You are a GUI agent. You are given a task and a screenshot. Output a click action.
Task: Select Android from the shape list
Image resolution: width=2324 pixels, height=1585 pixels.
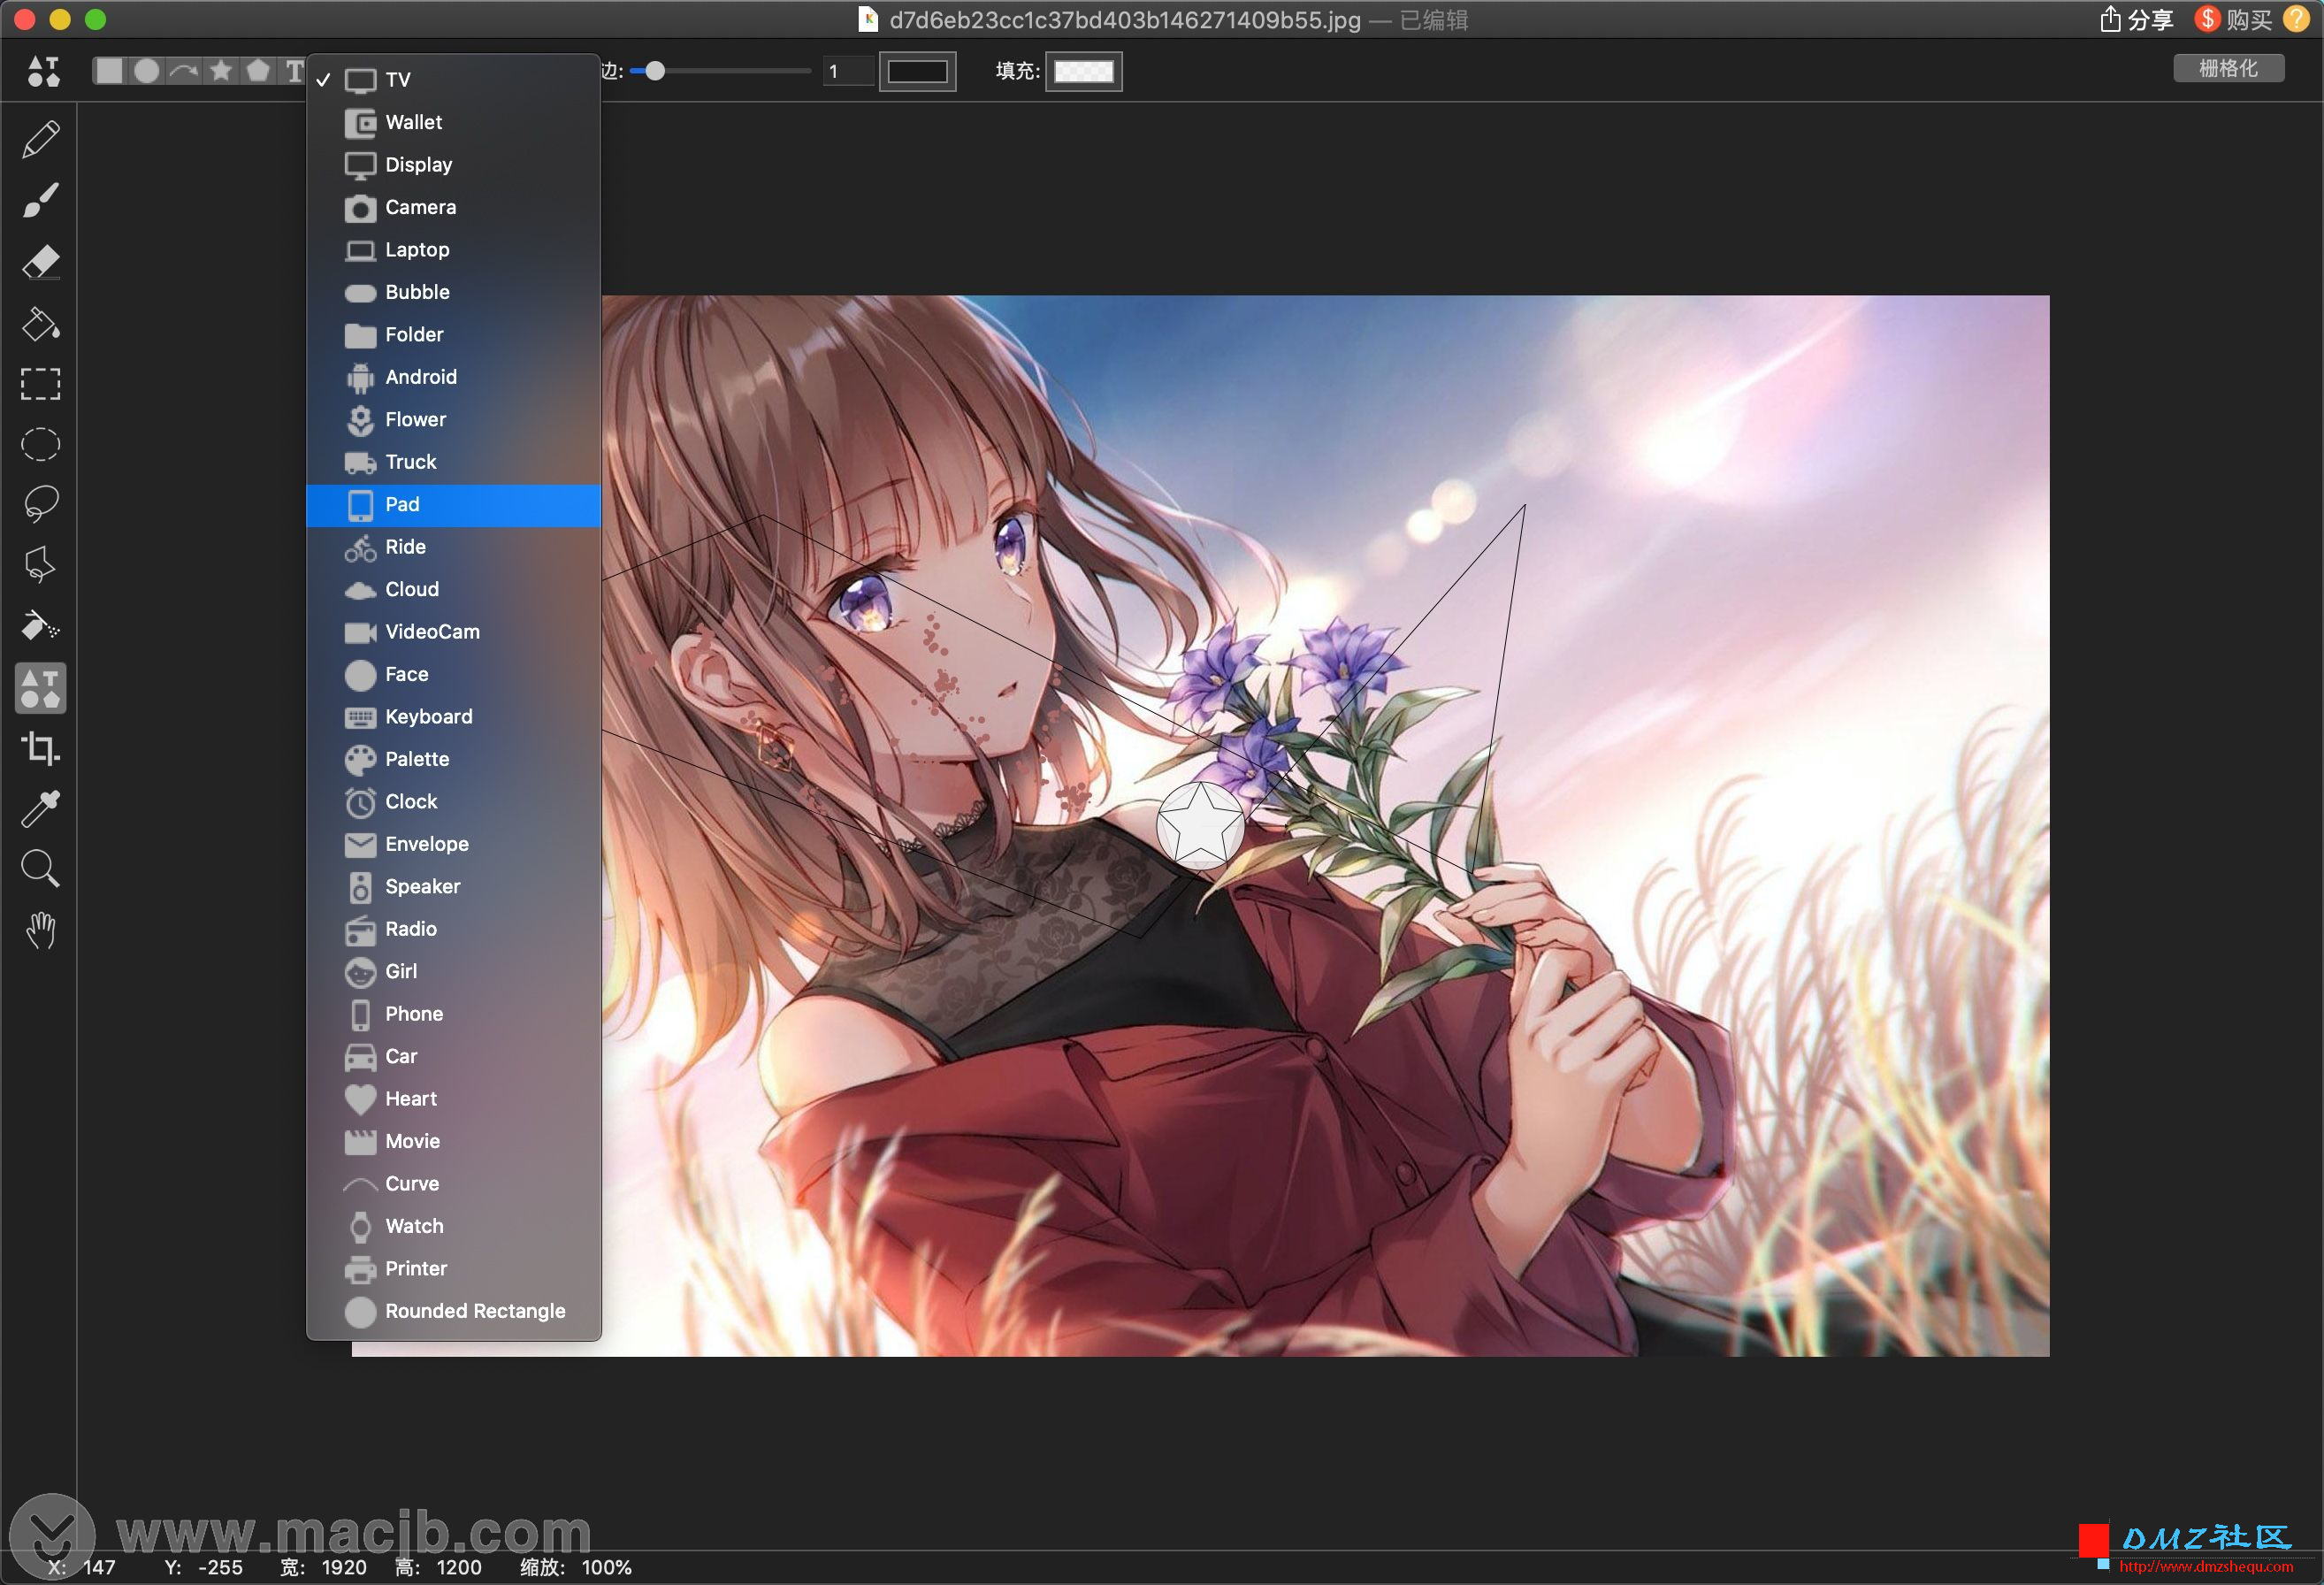click(x=453, y=377)
